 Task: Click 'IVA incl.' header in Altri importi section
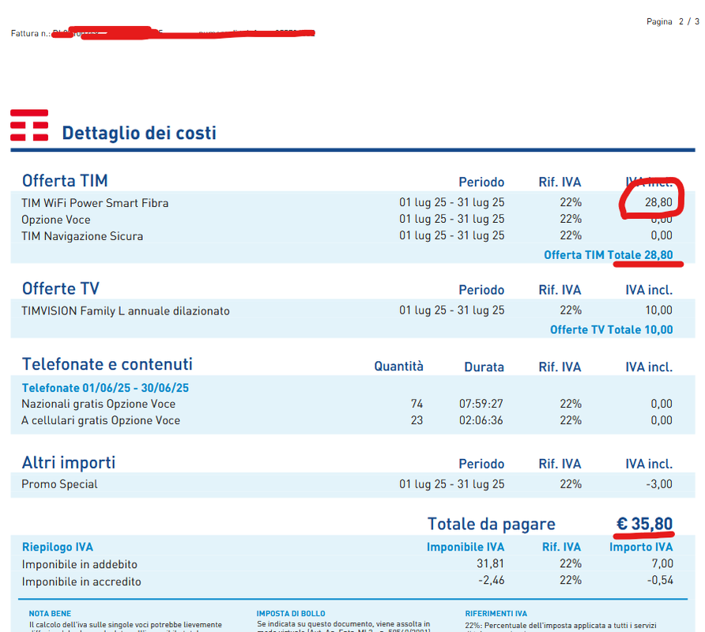pyautogui.click(x=649, y=464)
